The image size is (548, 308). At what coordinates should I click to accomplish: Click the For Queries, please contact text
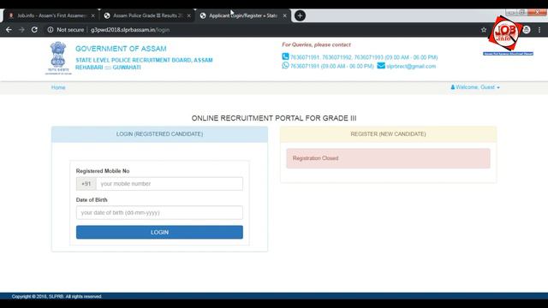click(316, 44)
